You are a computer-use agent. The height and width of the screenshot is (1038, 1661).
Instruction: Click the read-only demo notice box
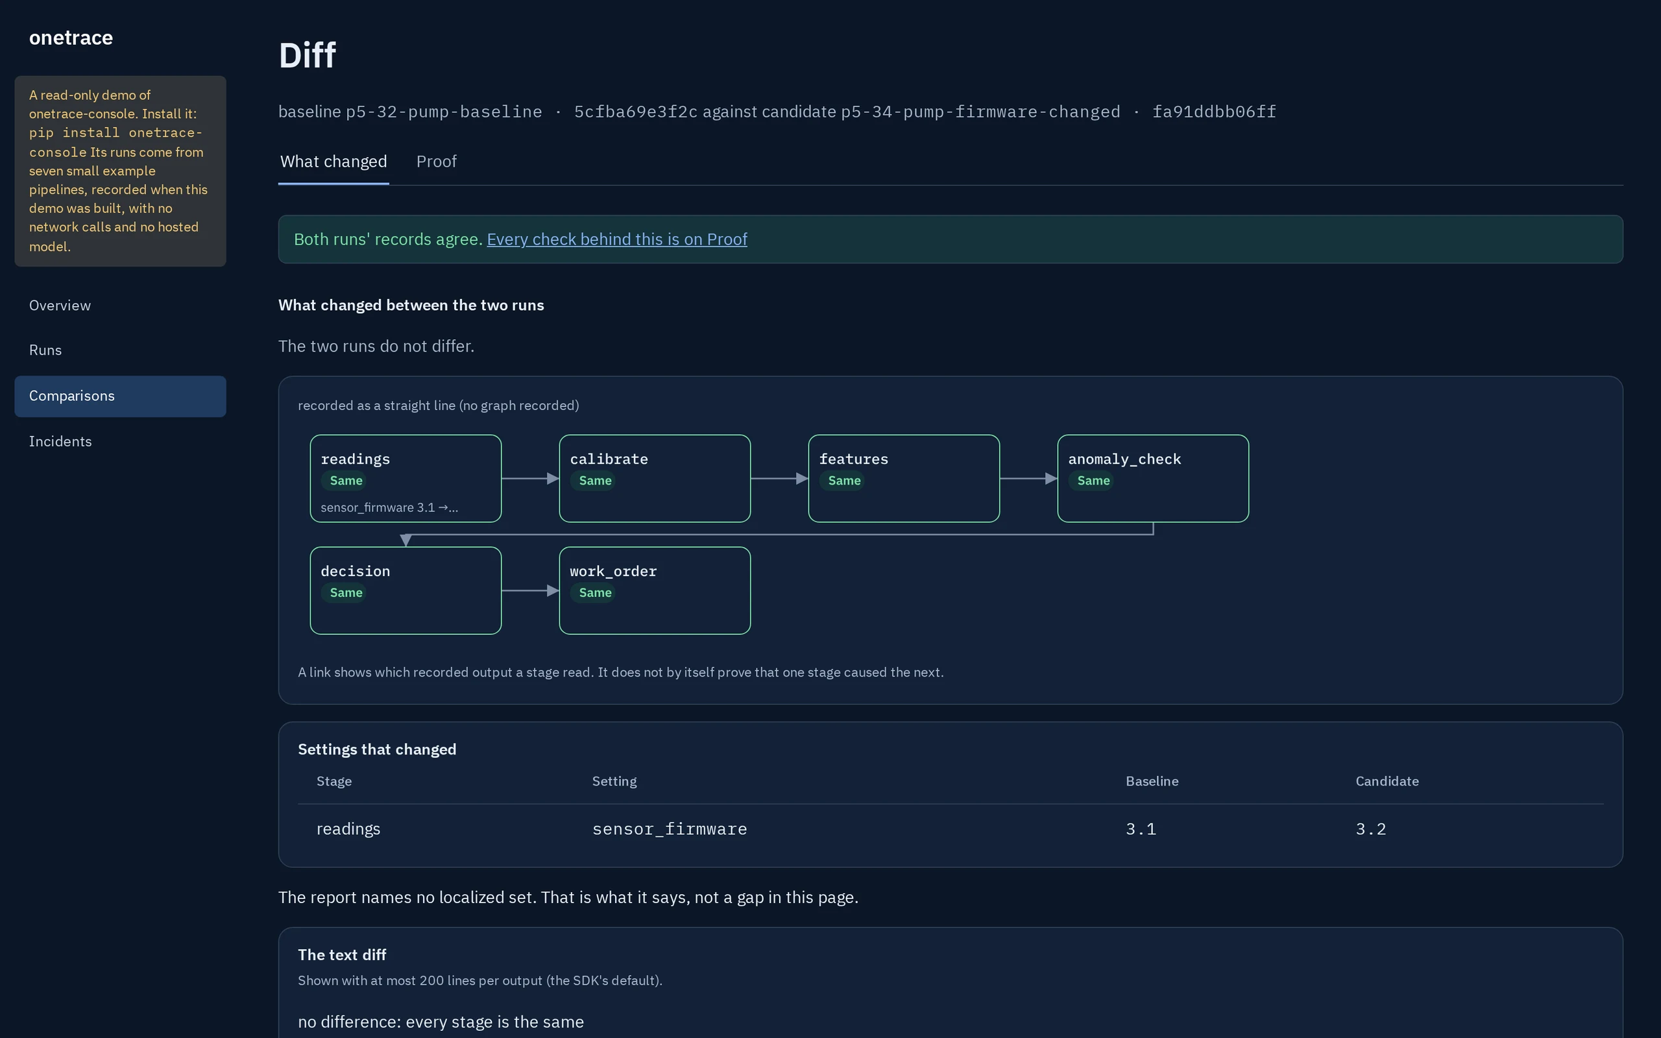(x=120, y=171)
